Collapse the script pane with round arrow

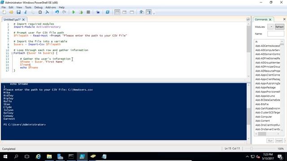coord(248,19)
